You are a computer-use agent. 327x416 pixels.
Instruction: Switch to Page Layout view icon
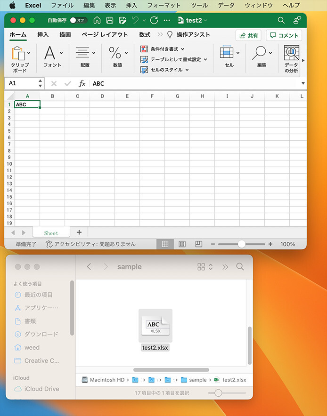182,244
